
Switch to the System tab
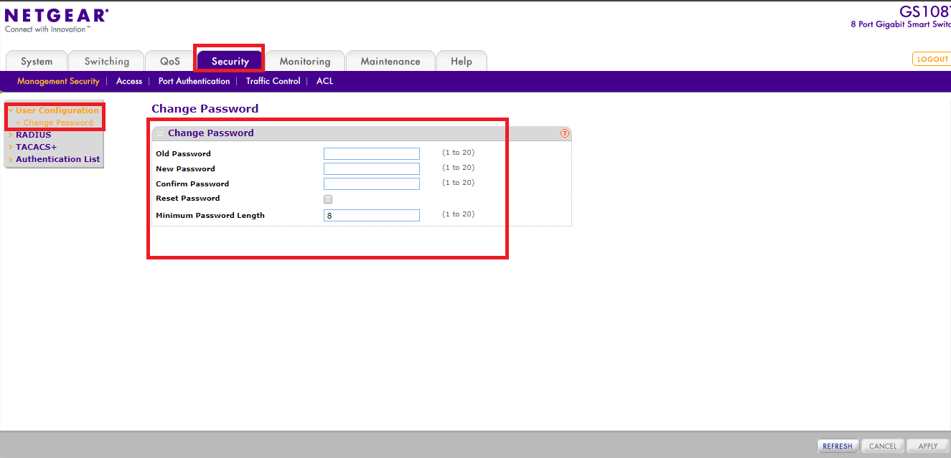coord(37,62)
